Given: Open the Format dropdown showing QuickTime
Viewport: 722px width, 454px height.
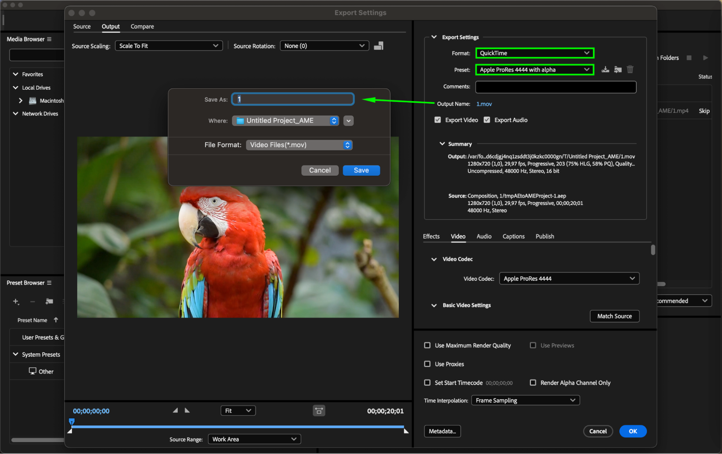Looking at the screenshot, I should 535,53.
